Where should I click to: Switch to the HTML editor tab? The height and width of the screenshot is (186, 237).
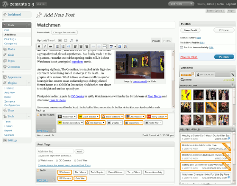(167, 41)
